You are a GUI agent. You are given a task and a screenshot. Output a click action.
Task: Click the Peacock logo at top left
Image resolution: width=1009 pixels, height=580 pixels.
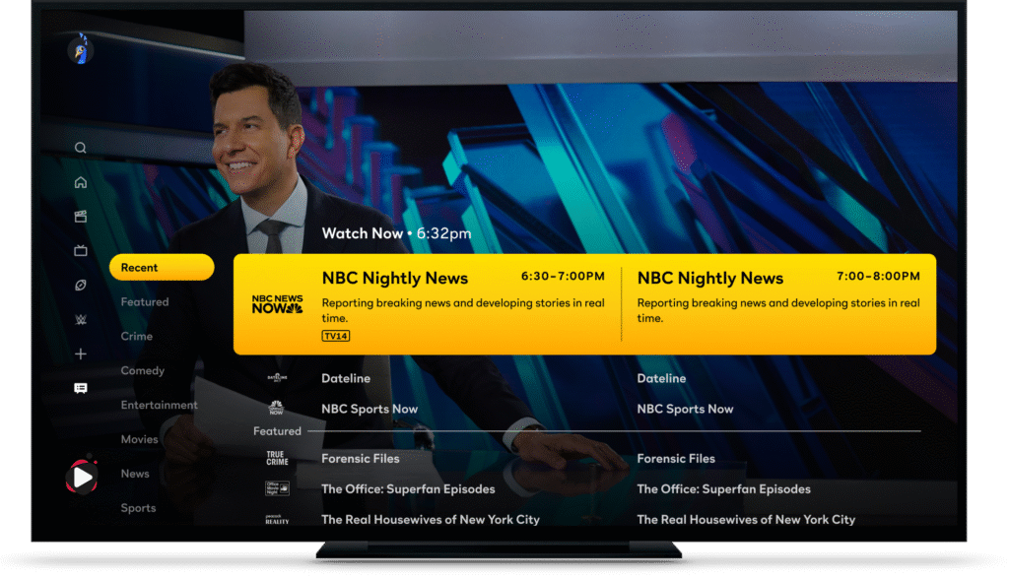[80, 49]
